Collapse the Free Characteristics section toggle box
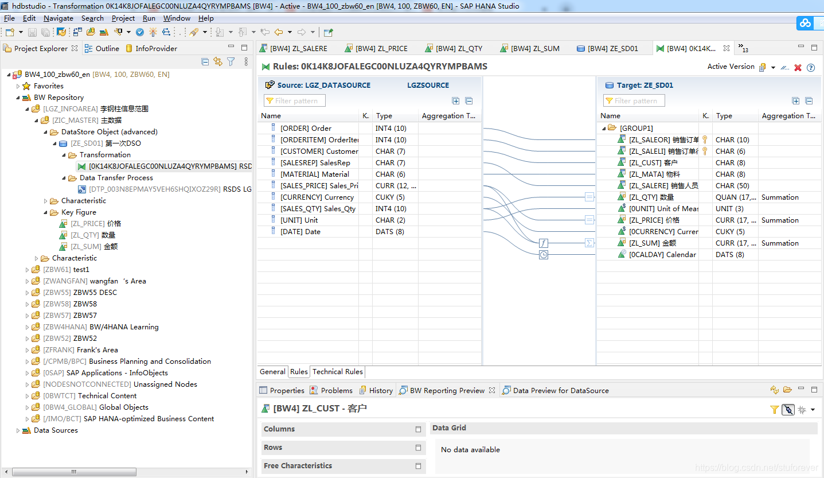This screenshot has height=478, width=824. (418, 466)
